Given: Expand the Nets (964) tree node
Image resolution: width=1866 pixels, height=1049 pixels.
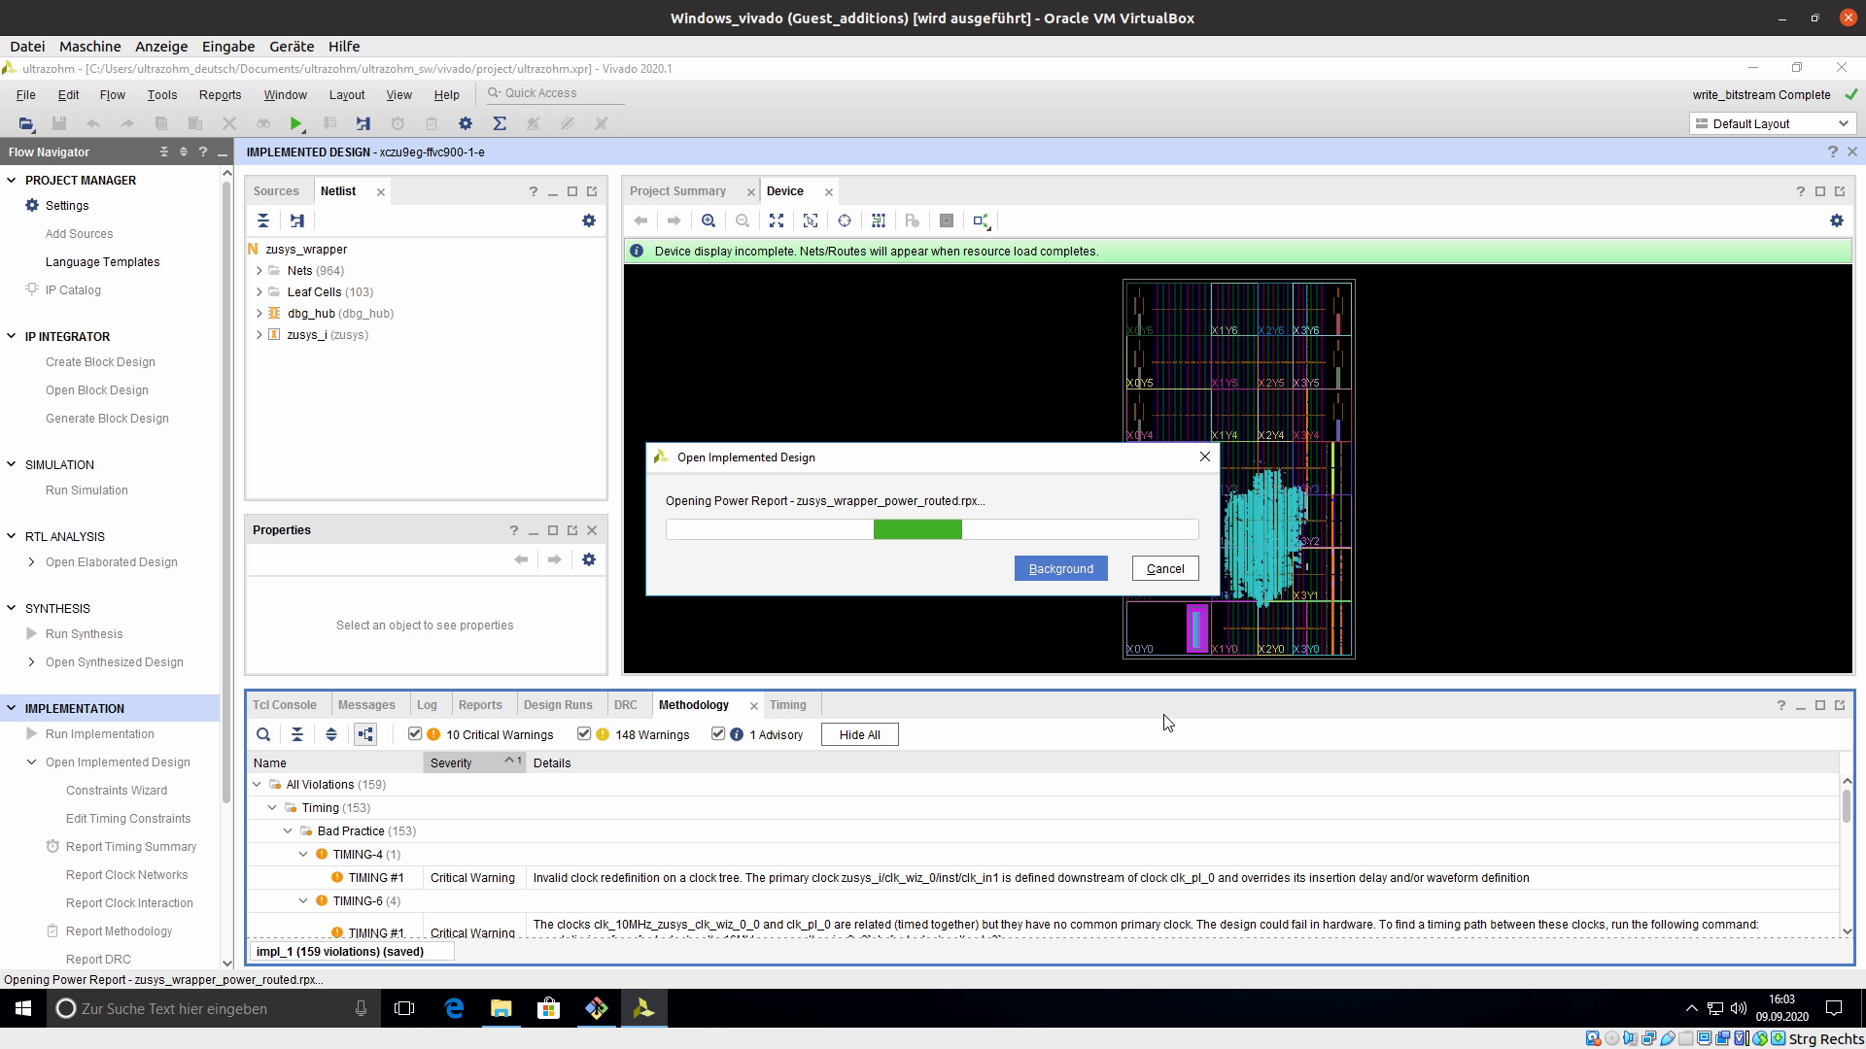Looking at the screenshot, I should (x=259, y=271).
